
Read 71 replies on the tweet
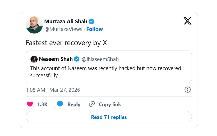(x=109, y=117)
